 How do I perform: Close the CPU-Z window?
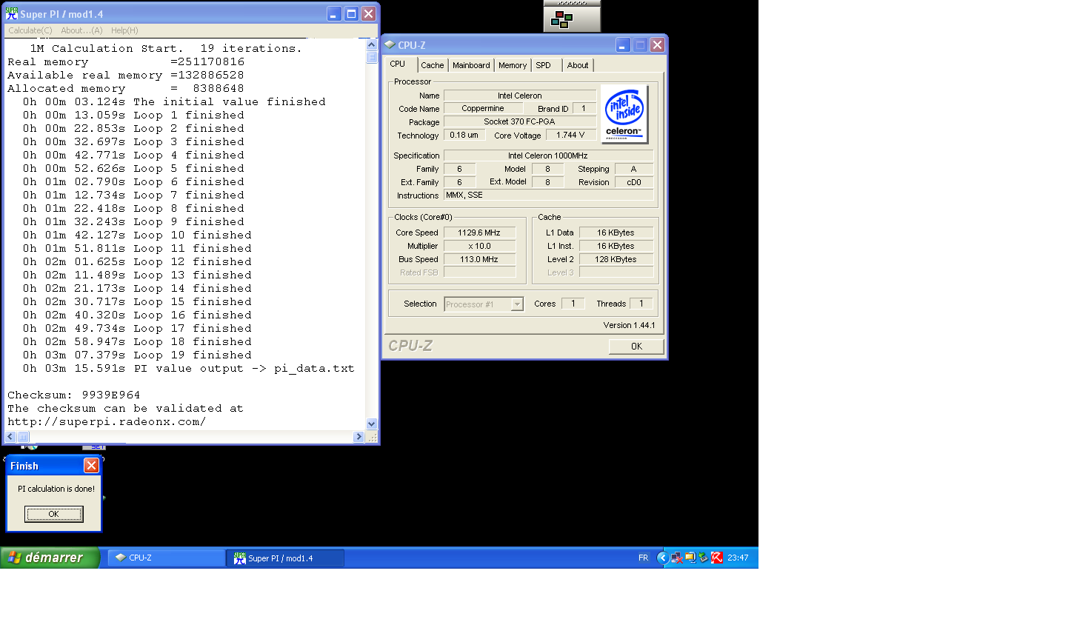pos(656,45)
